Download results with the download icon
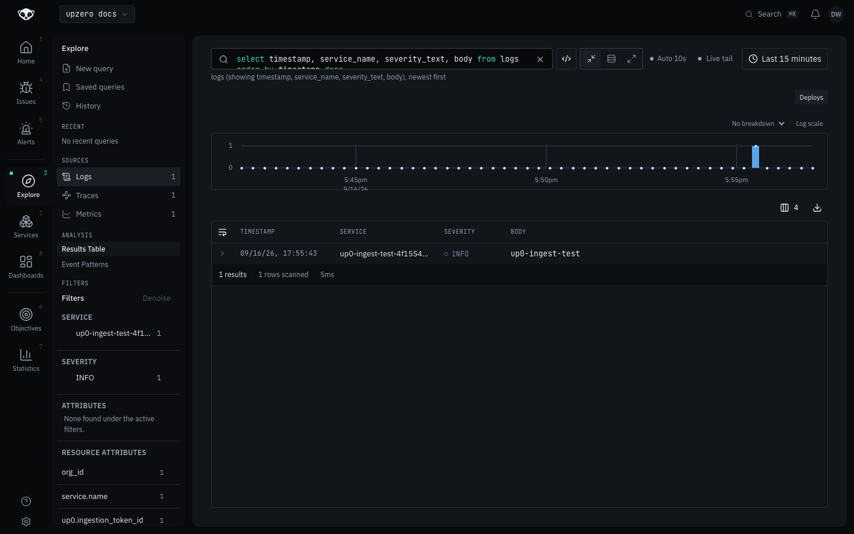 pyautogui.click(x=817, y=208)
